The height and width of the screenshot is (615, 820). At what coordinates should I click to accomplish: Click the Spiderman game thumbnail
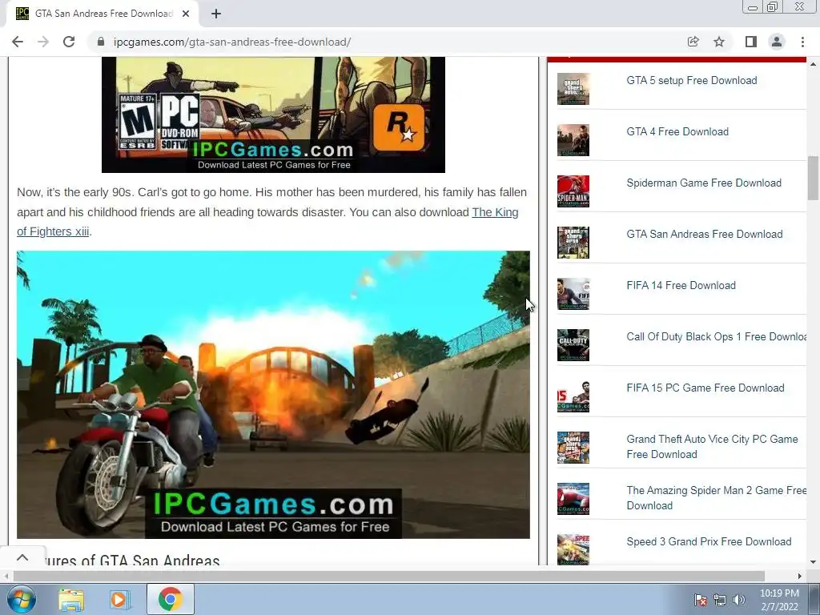(573, 191)
